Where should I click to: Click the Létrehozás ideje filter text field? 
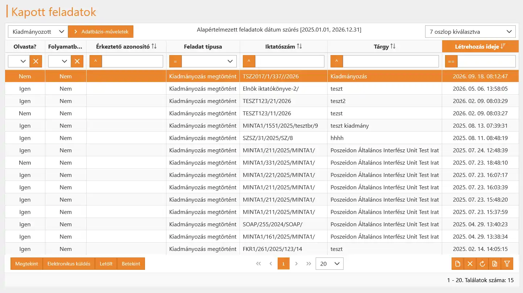[486, 61]
